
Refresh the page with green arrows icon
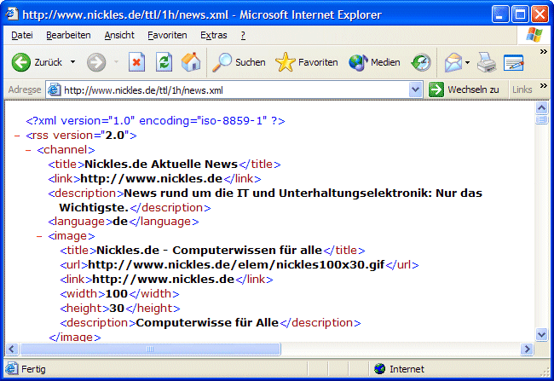point(164,62)
